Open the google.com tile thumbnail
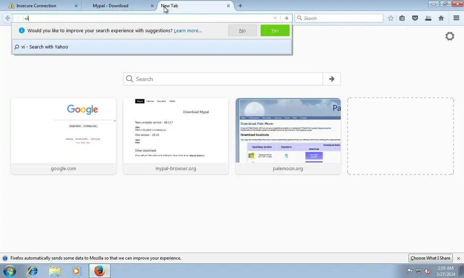Image resolution: width=464 pixels, height=278 pixels. [63, 131]
